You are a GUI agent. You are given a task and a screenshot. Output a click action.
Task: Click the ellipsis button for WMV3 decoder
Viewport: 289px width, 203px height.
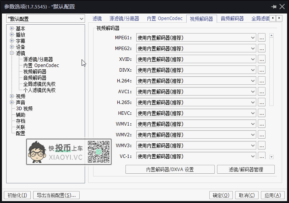262,146
